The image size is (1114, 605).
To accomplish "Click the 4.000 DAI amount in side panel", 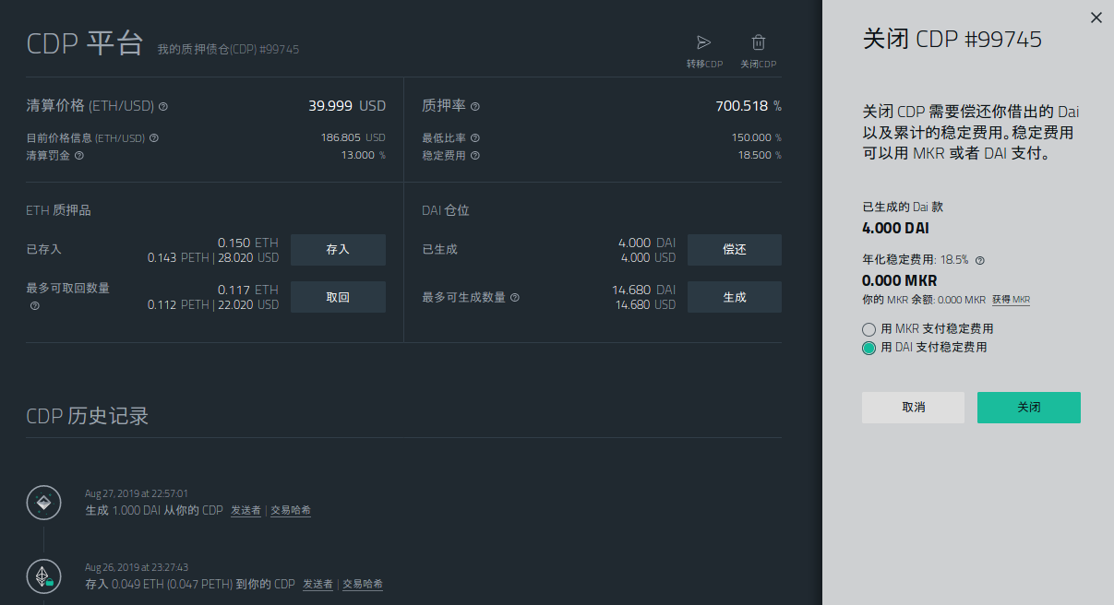I will pos(895,228).
